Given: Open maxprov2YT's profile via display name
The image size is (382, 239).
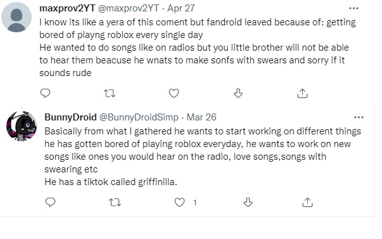Looking at the screenshot, I should click(67, 8).
